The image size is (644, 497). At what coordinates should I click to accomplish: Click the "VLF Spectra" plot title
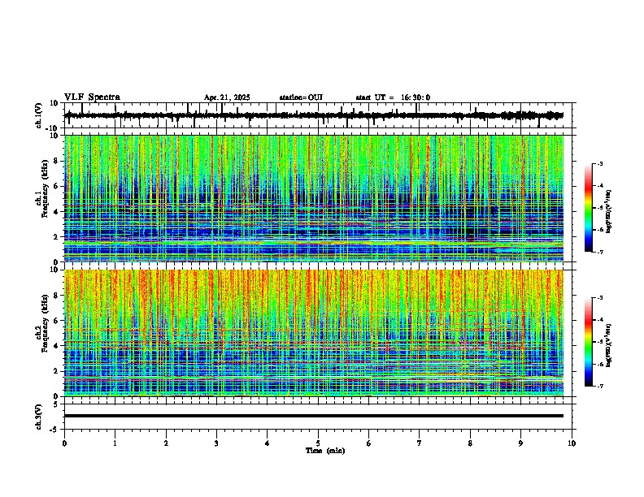[92, 97]
